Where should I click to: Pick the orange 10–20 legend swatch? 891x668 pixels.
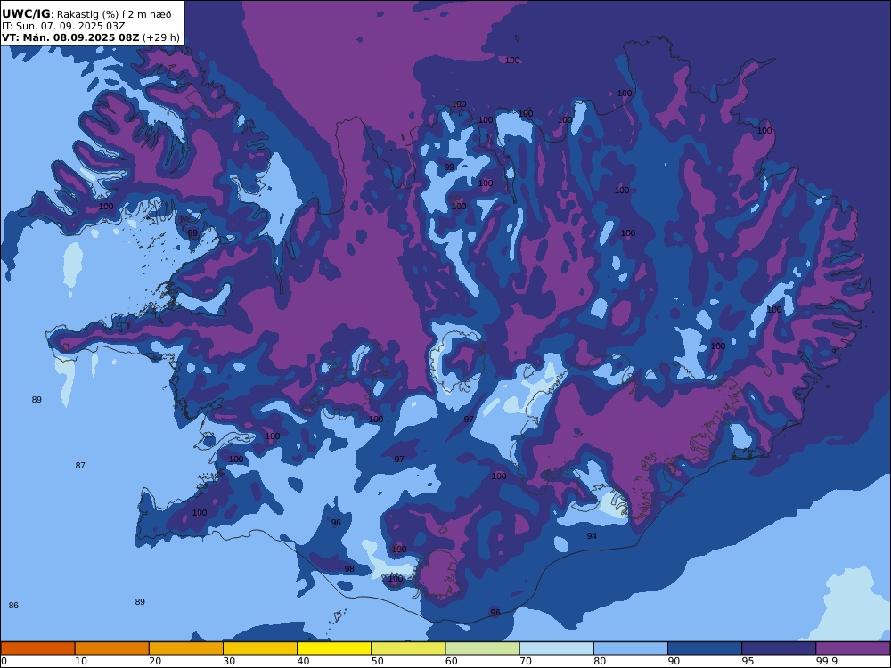112,648
